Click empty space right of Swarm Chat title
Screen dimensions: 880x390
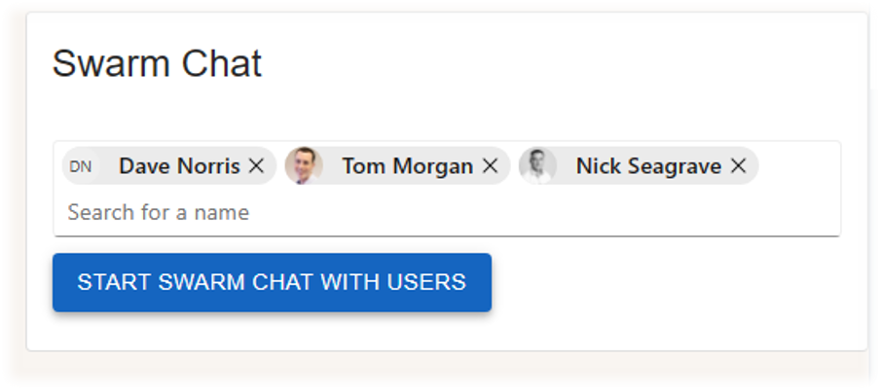pos(562,63)
